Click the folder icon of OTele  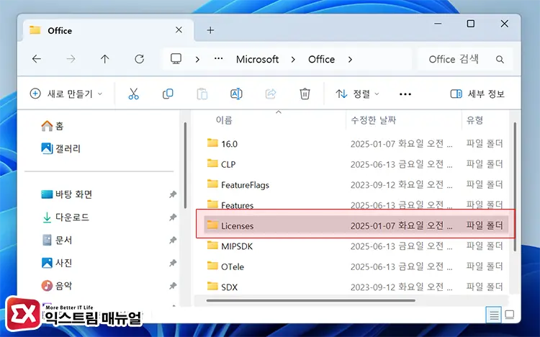tap(212, 266)
